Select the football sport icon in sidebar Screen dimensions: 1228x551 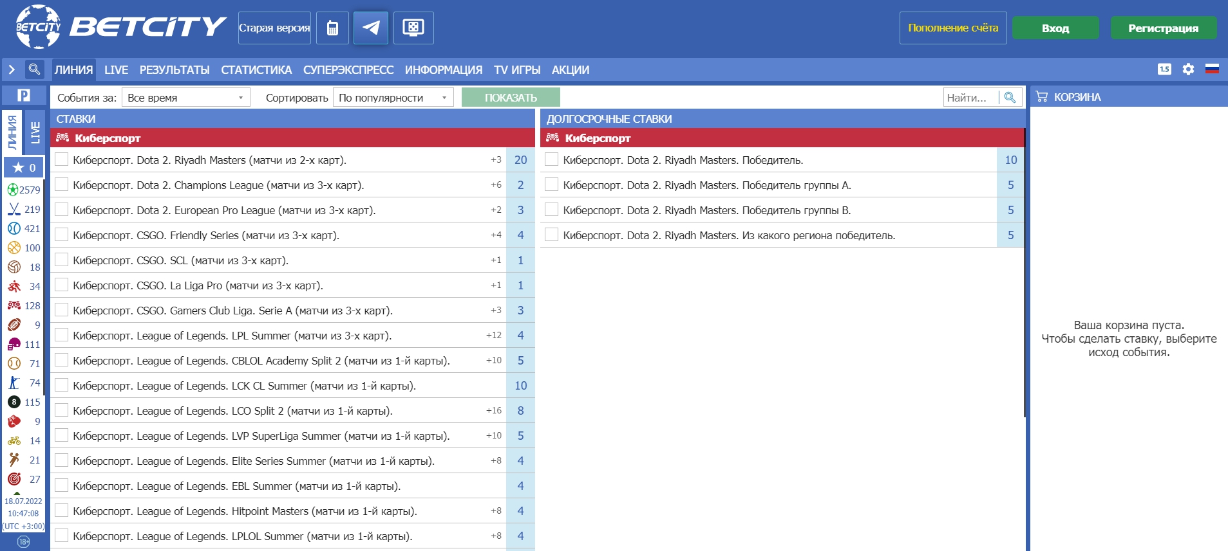14,190
